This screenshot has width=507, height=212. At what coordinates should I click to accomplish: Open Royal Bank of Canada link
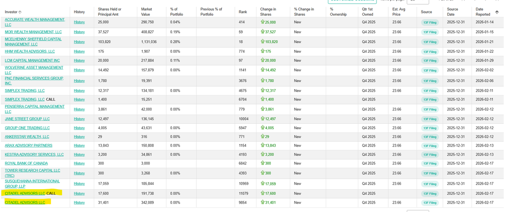26,163
